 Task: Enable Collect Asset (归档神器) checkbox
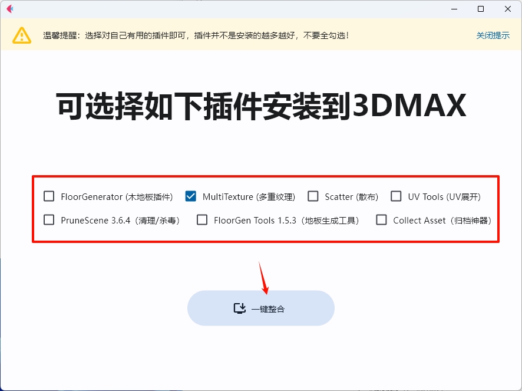[x=381, y=219]
